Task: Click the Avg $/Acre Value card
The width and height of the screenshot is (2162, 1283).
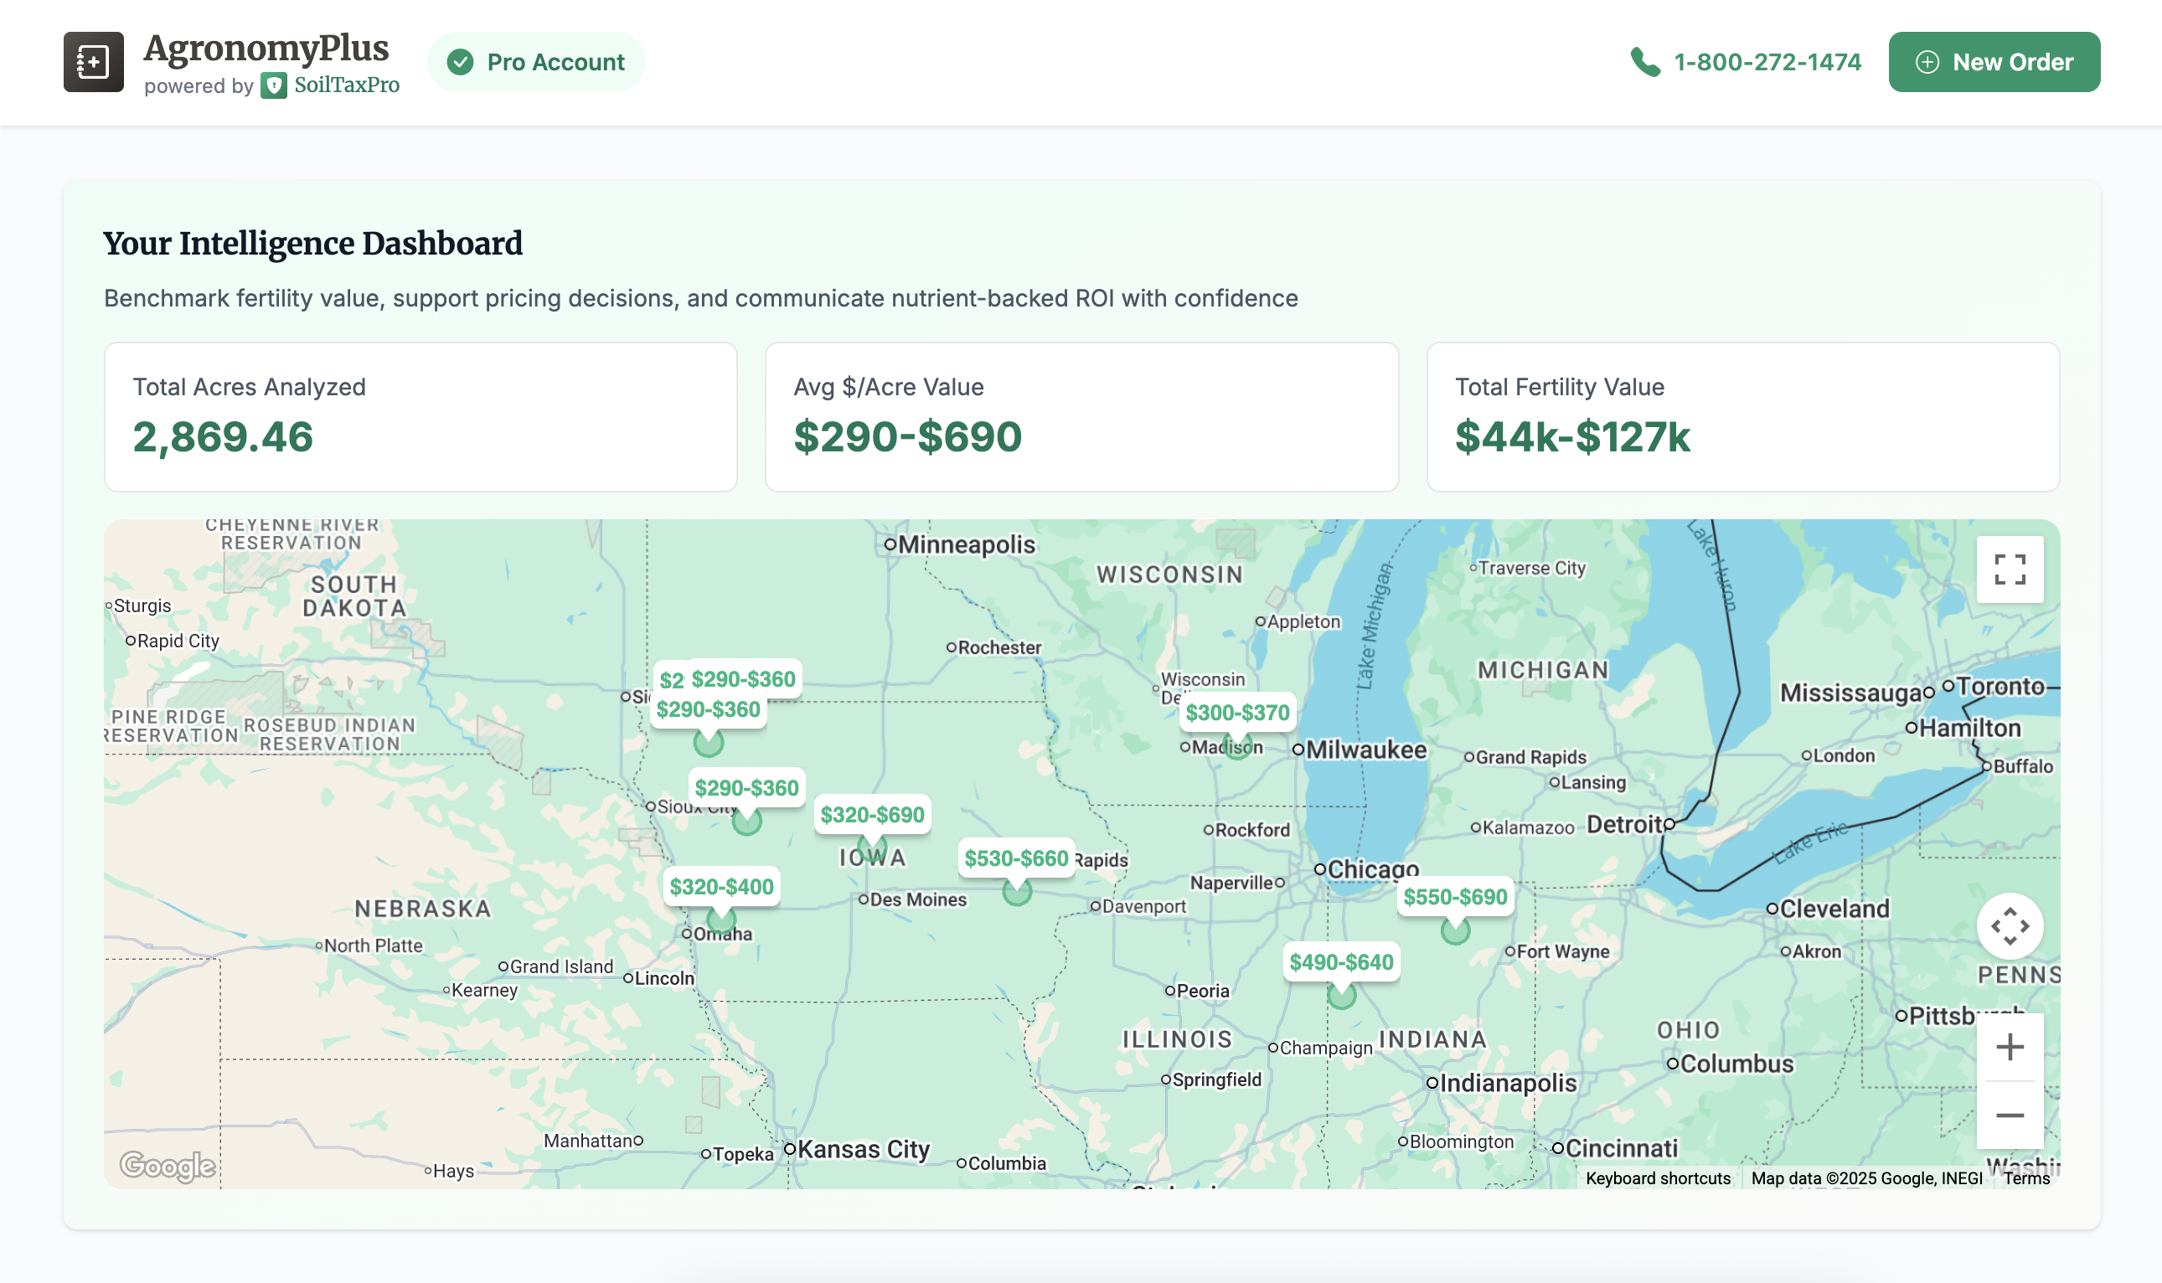Action: [1082, 418]
